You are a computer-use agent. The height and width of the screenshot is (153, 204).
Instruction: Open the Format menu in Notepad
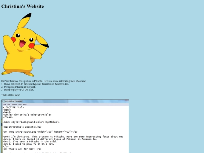tap(14, 105)
